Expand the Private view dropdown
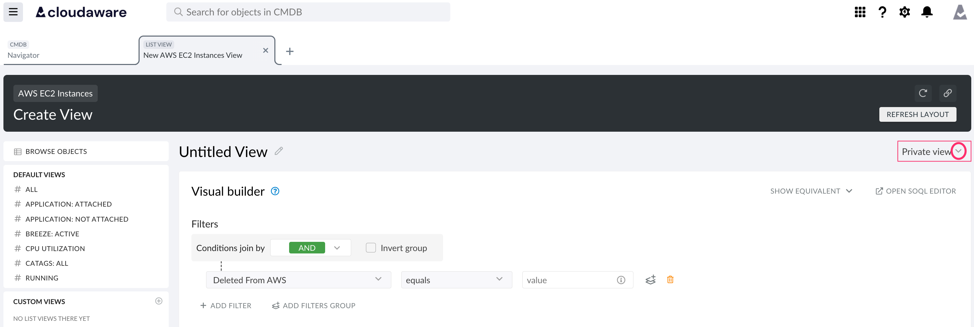 tap(958, 151)
